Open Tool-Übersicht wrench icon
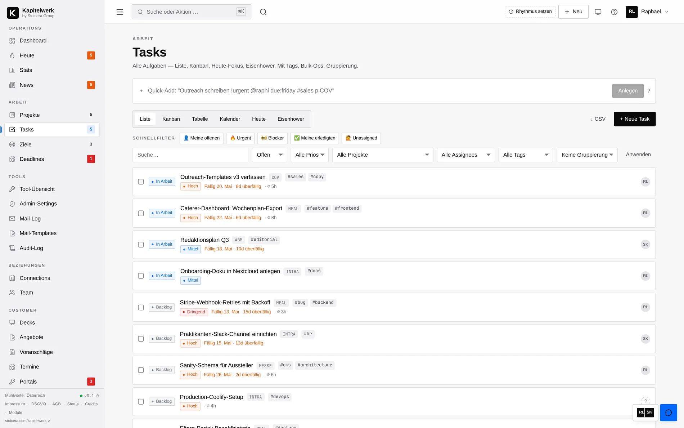This screenshot has width=684, height=428. [12, 189]
